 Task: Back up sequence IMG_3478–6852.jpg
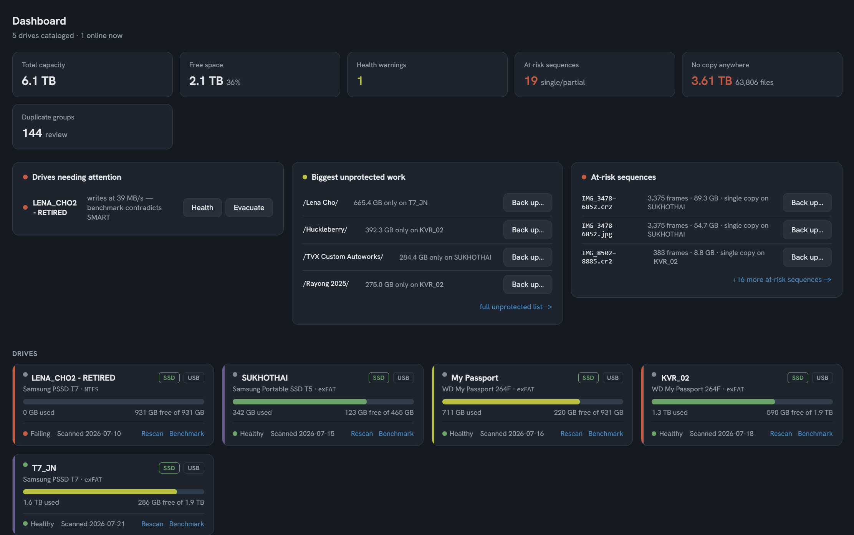(807, 230)
